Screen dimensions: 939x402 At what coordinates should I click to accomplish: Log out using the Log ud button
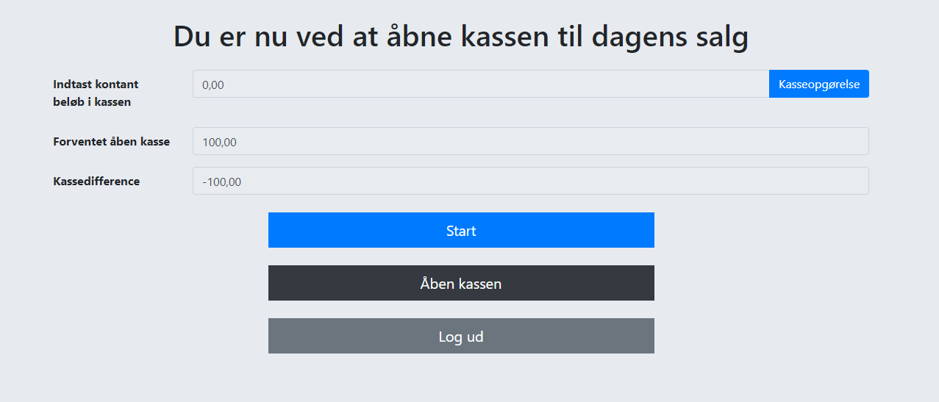pyautogui.click(x=461, y=336)
